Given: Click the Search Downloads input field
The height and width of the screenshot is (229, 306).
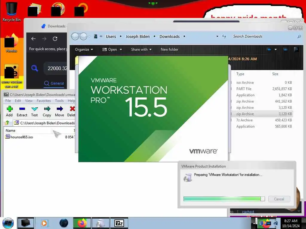Looking at the screenshot, I should [x=264, y=36].
